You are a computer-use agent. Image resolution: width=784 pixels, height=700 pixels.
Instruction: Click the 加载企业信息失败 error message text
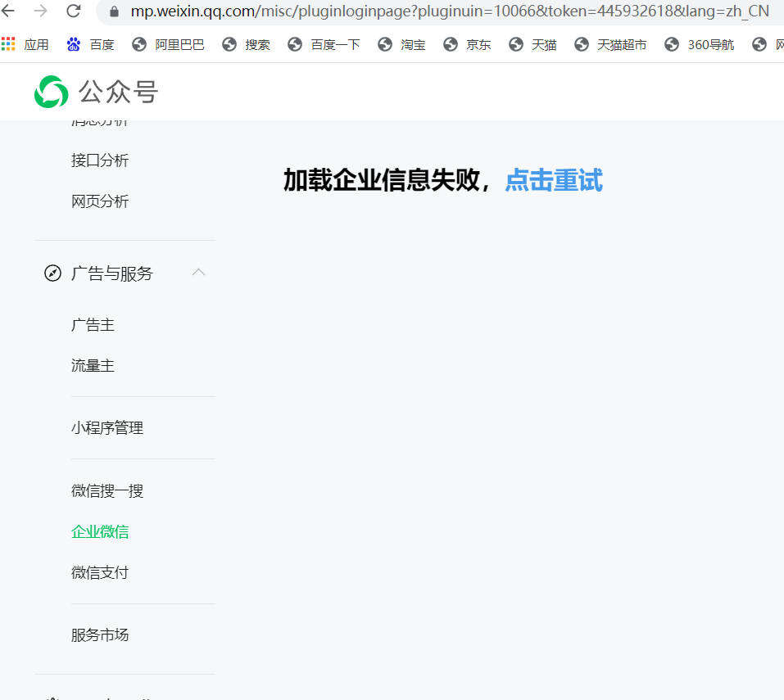[382, 180]
